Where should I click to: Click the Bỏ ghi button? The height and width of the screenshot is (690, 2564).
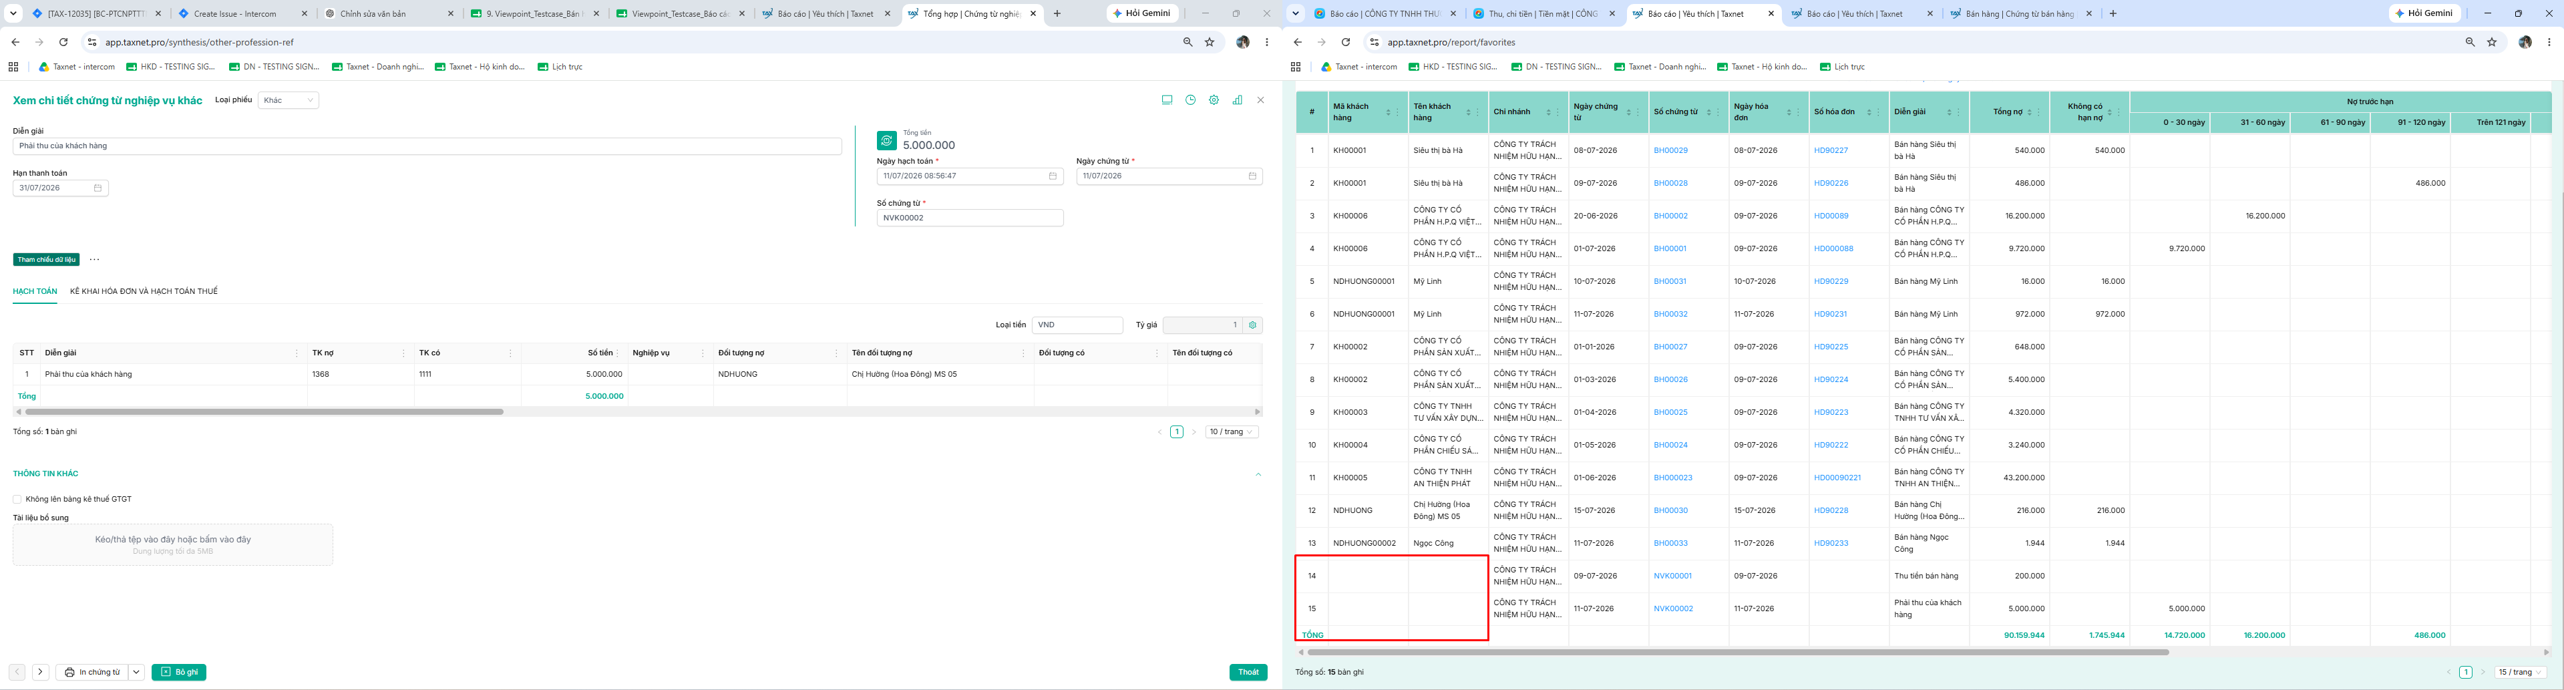coord(179,672)
